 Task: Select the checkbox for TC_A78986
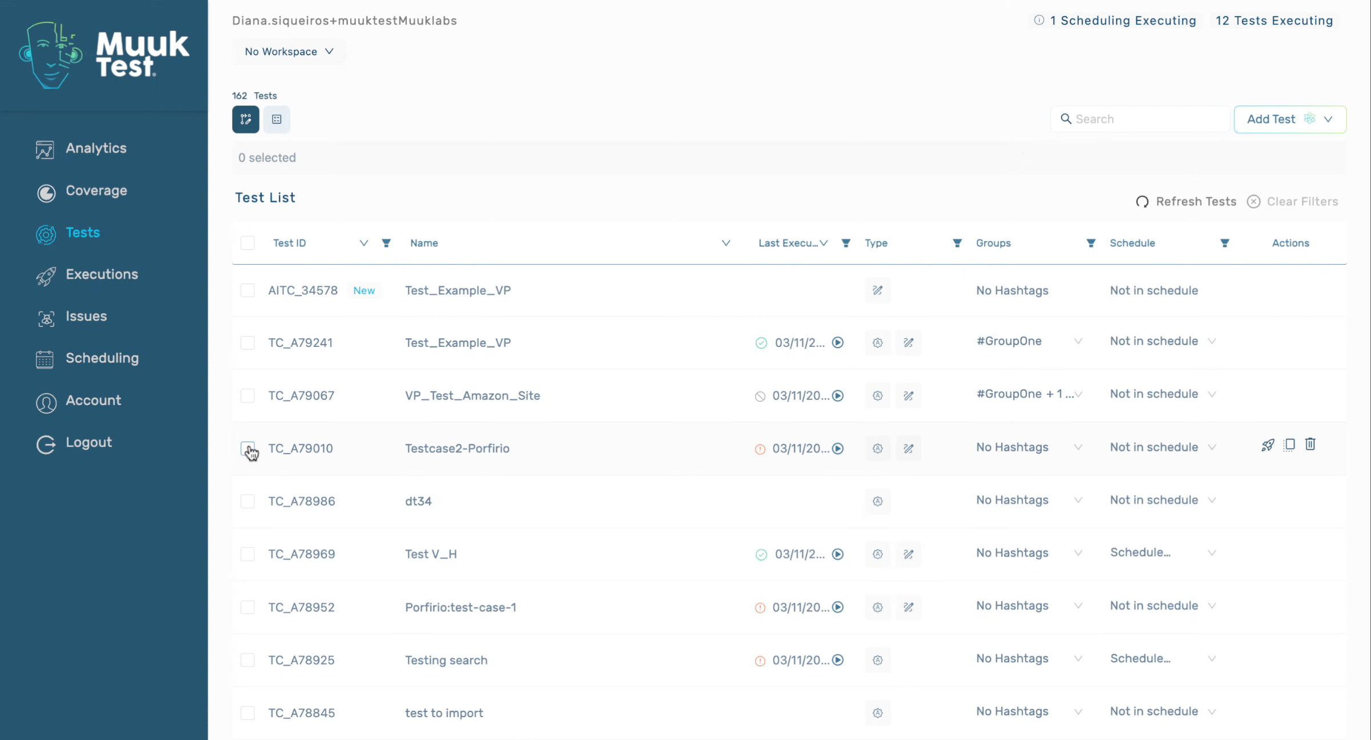(x=247, y=502)
